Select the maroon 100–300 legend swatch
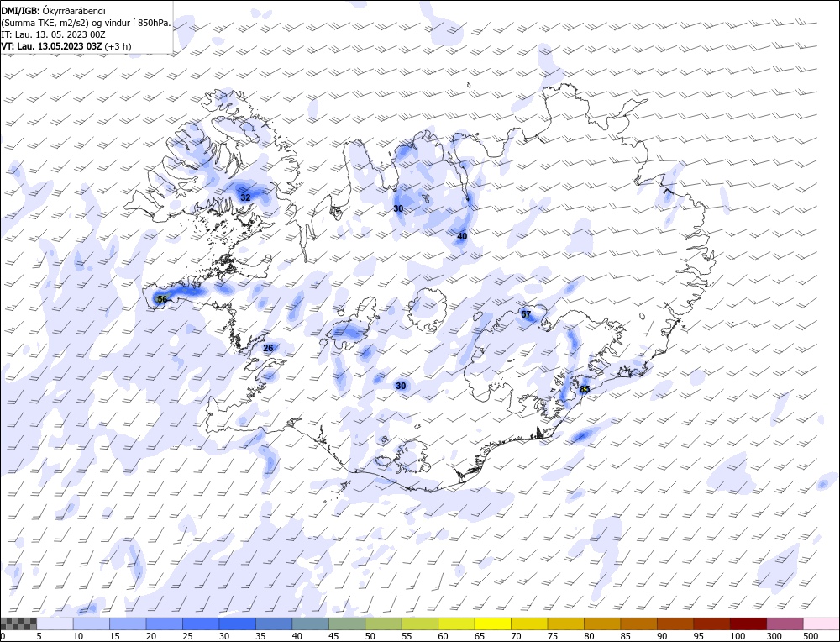 (x=748, y=624)
